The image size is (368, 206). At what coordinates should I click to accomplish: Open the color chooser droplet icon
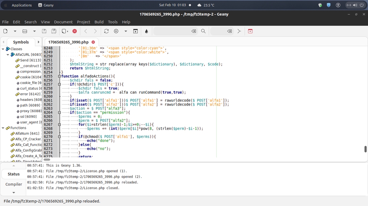[x=146, y=31]
